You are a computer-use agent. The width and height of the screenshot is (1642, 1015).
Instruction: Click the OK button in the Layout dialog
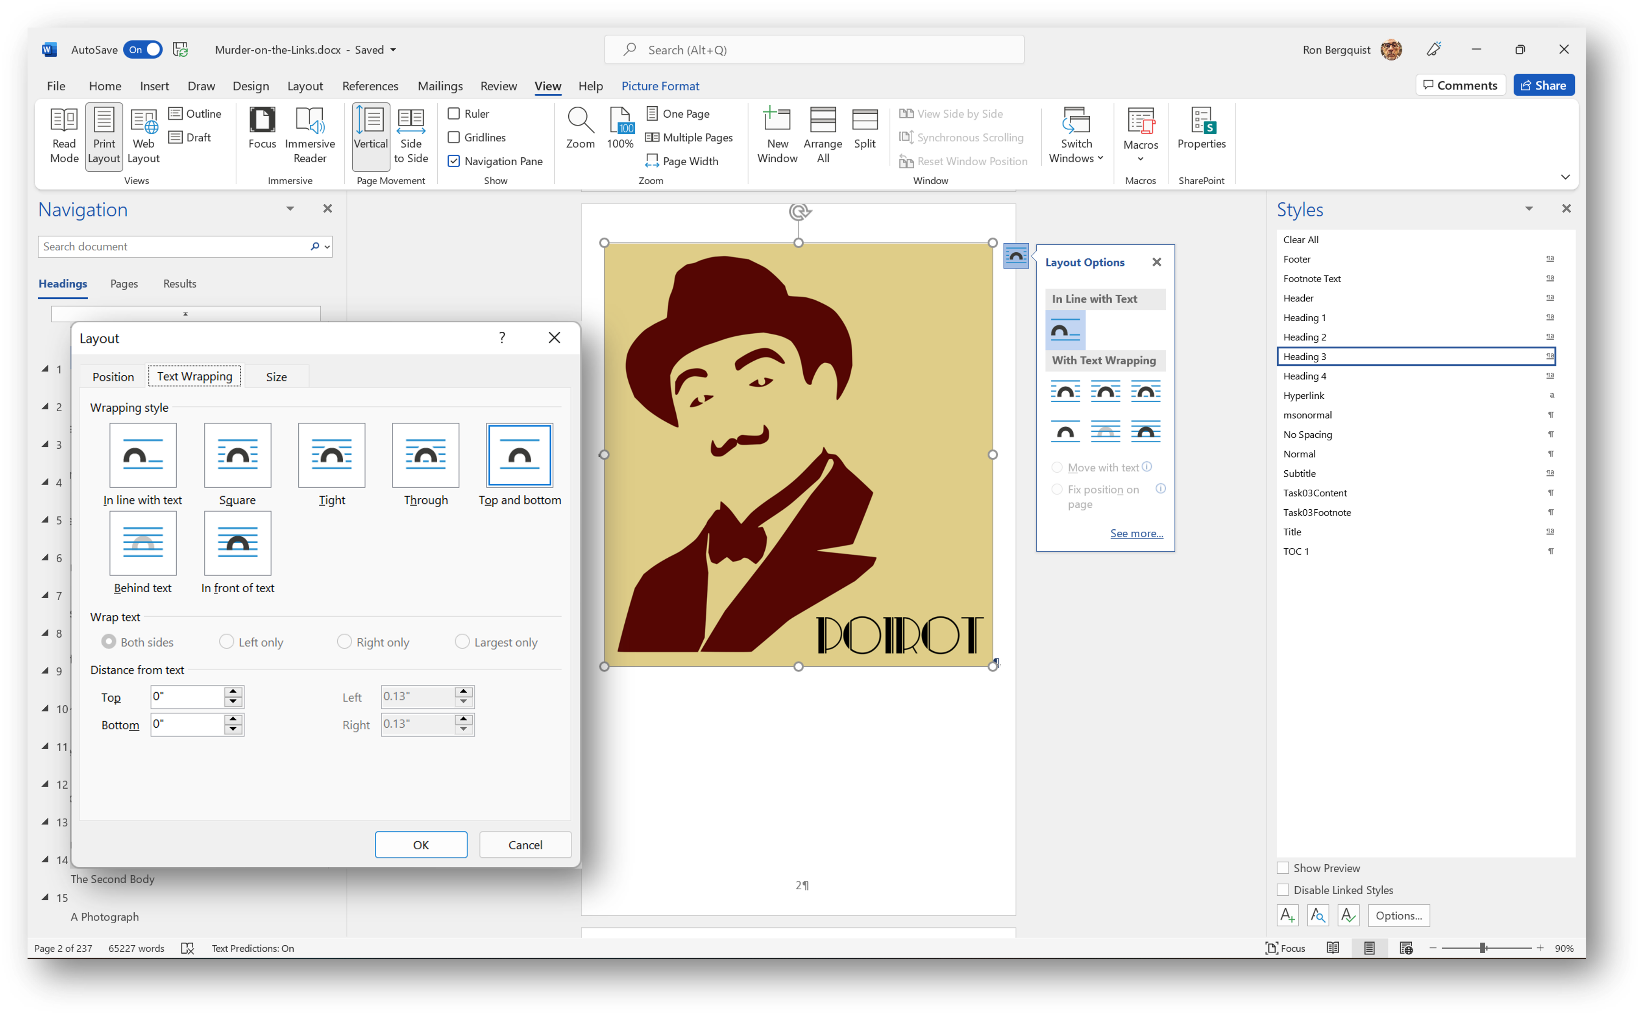tap(420, 845)
